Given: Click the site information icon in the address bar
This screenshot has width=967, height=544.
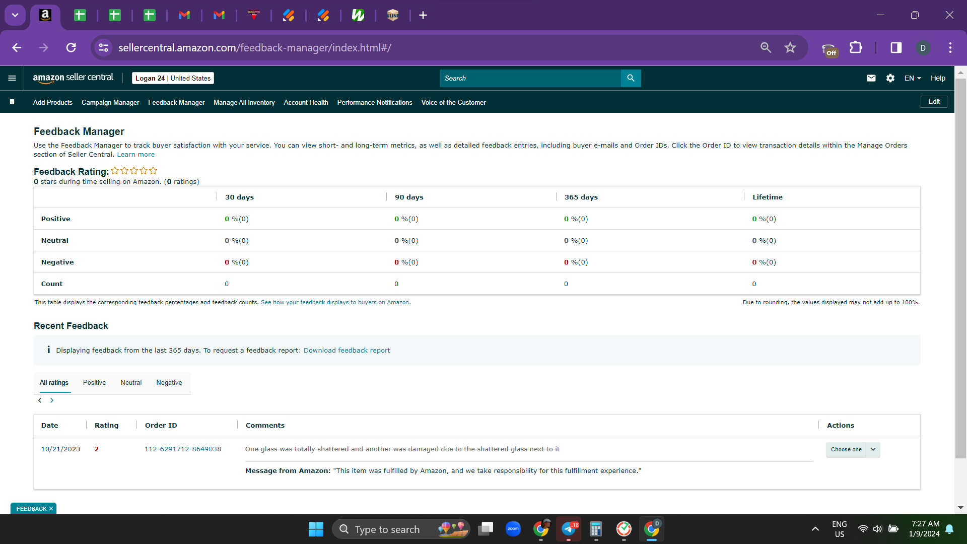Looking at the screenshot, I should (103, 47).
